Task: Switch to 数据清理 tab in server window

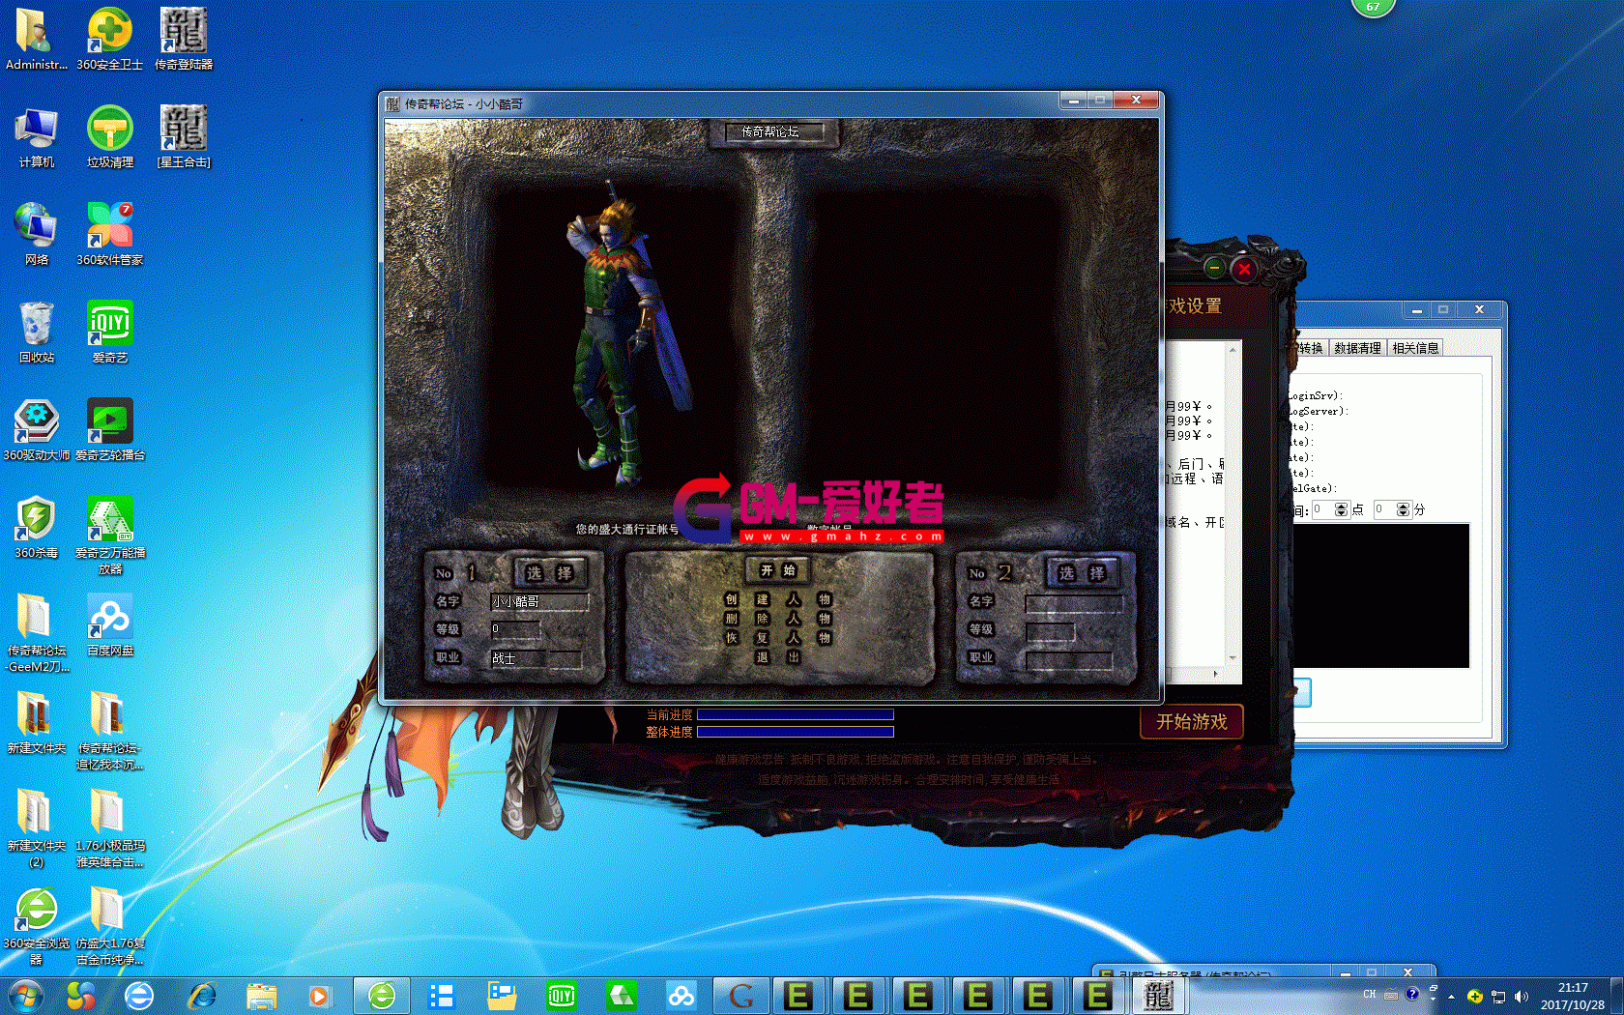Action: 1357,348
